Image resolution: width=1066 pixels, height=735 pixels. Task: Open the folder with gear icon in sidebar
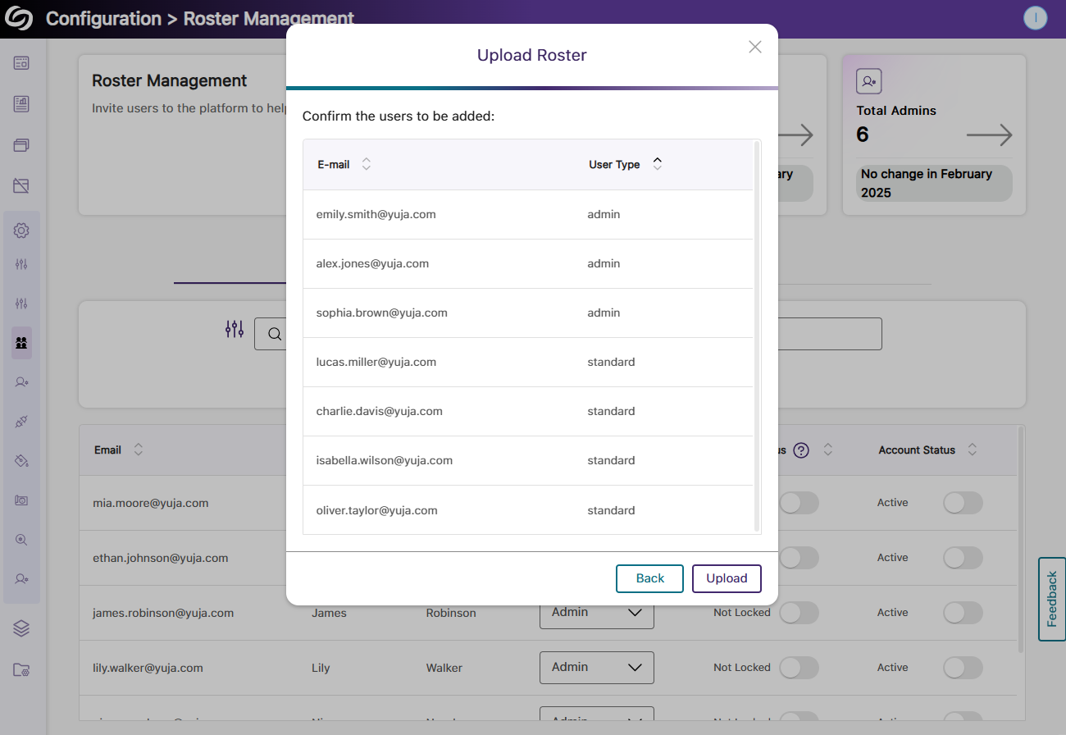(21, 669)
